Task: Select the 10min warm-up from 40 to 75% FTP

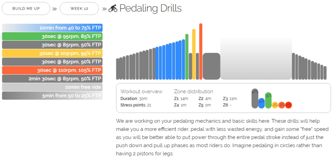Action: coord(52,28)
